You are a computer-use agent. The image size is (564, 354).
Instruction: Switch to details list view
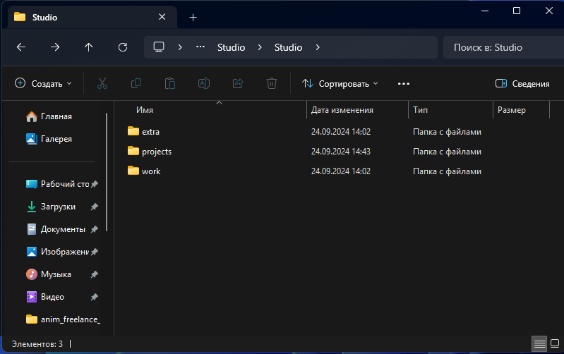(x=539, y=344)
